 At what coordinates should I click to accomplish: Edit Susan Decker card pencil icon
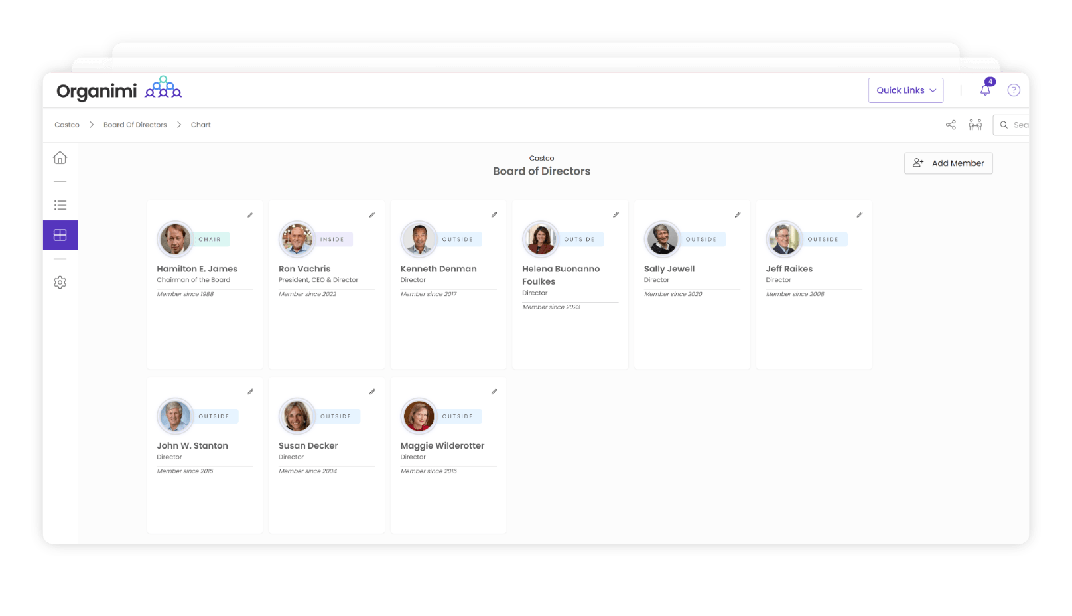[372, 392]
